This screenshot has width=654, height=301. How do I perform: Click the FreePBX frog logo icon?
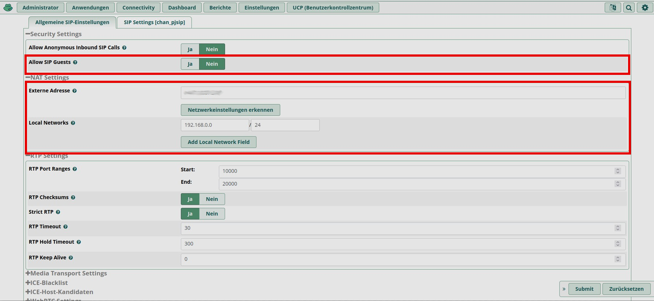point(8,7)
